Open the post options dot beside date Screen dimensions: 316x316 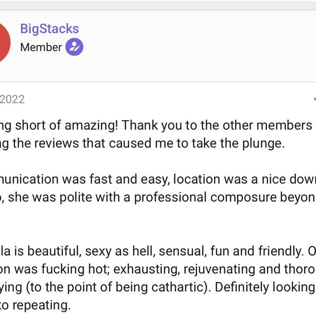point(314,99)
